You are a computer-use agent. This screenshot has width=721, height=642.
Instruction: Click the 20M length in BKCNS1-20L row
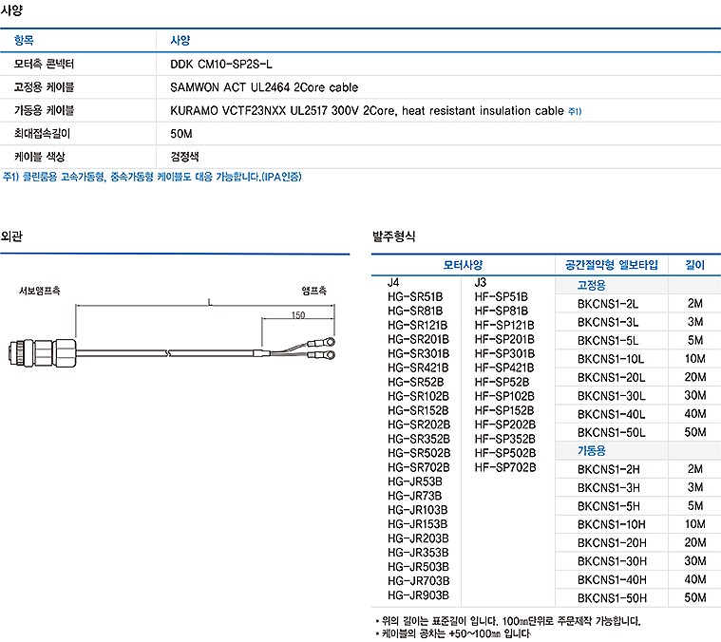pyautogui.click(x=695, y=377)
